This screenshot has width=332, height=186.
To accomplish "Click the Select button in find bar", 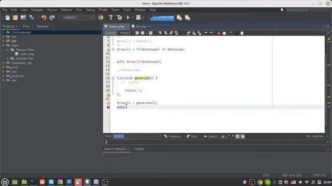I will click(x=211, y=136).
